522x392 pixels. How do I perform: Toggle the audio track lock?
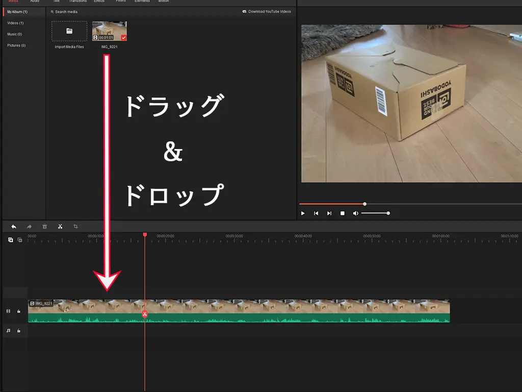pos(19,330)
